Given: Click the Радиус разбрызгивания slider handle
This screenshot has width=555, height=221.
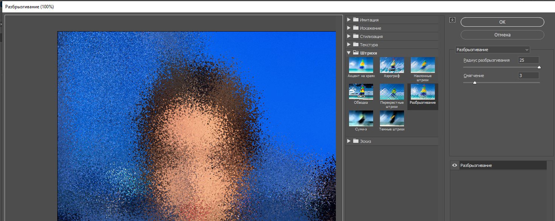Looking at the screenshot, I should [539, 67].
